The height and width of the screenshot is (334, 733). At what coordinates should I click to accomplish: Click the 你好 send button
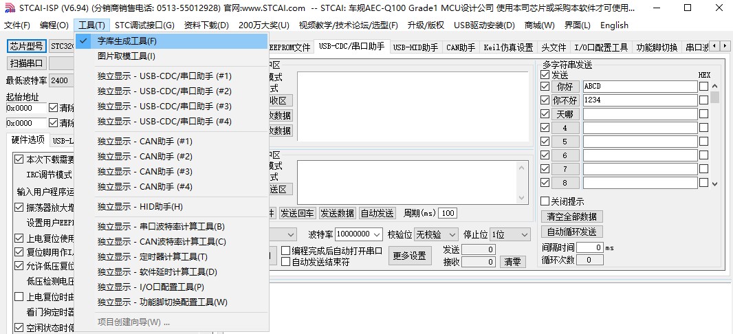[565, 87]
